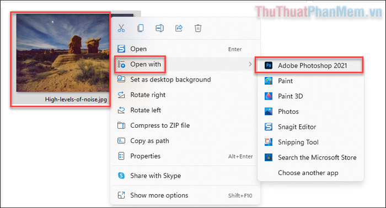Click the Delete trash icon

[198, 28]
